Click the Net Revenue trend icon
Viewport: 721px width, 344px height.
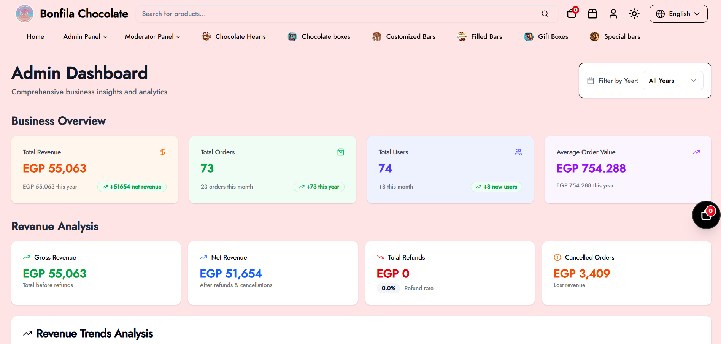click(203, 257)
